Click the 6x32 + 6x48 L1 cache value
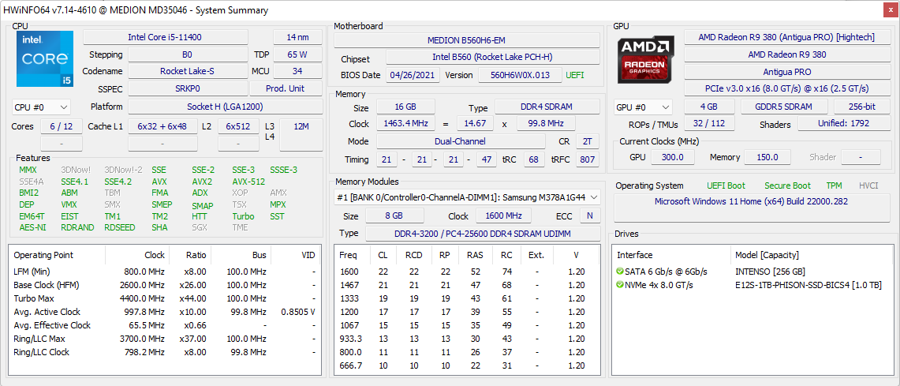This screenshot has width=900, height=386. [x=162, y=126]
